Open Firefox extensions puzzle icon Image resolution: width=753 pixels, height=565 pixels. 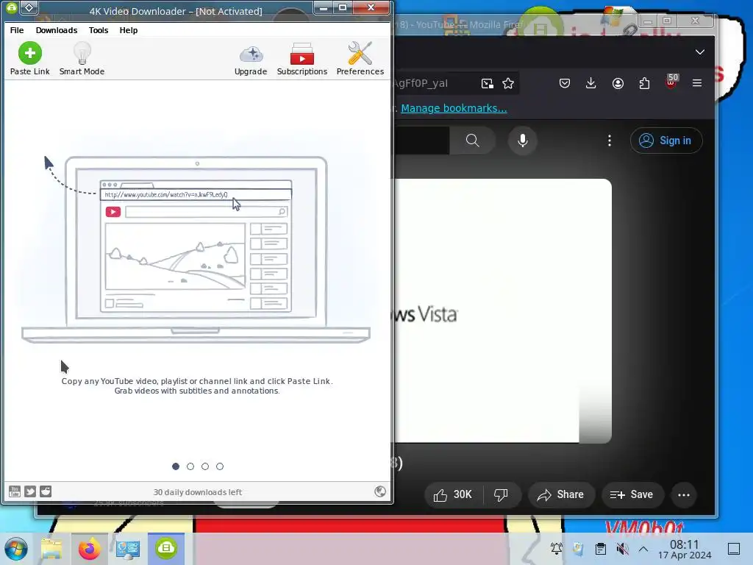[x=644, y=84]
